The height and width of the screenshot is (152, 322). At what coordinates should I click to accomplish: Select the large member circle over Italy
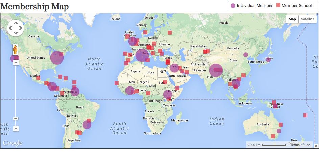coord(142,55)
